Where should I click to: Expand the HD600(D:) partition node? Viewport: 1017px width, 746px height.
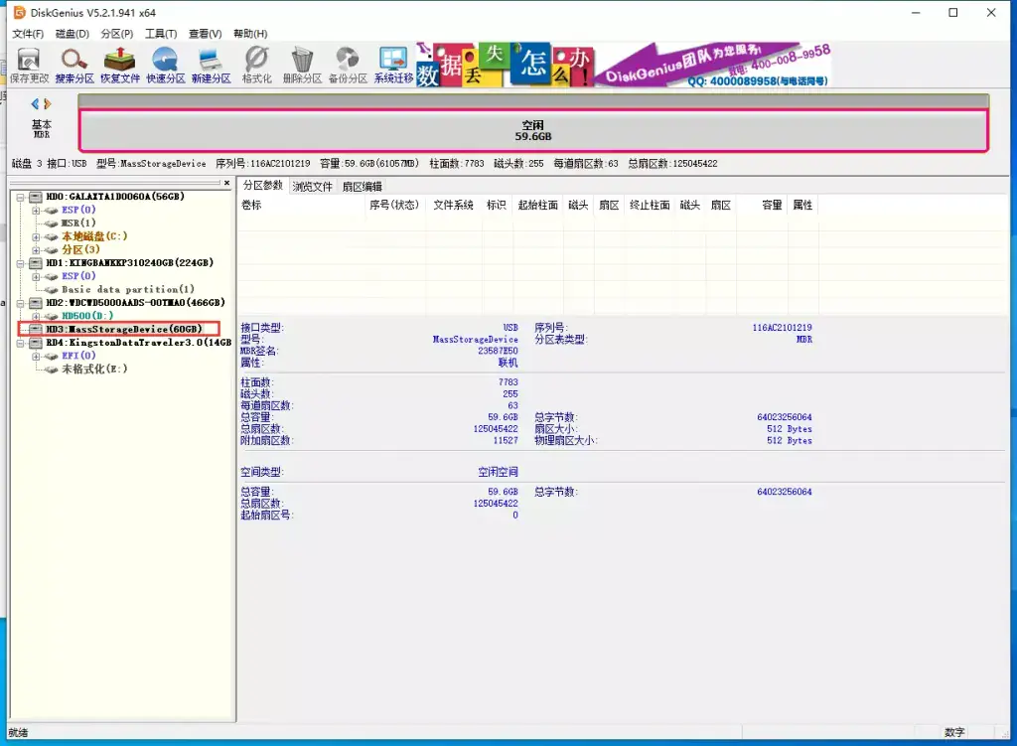pyautogui.click(x=37, y=316)
